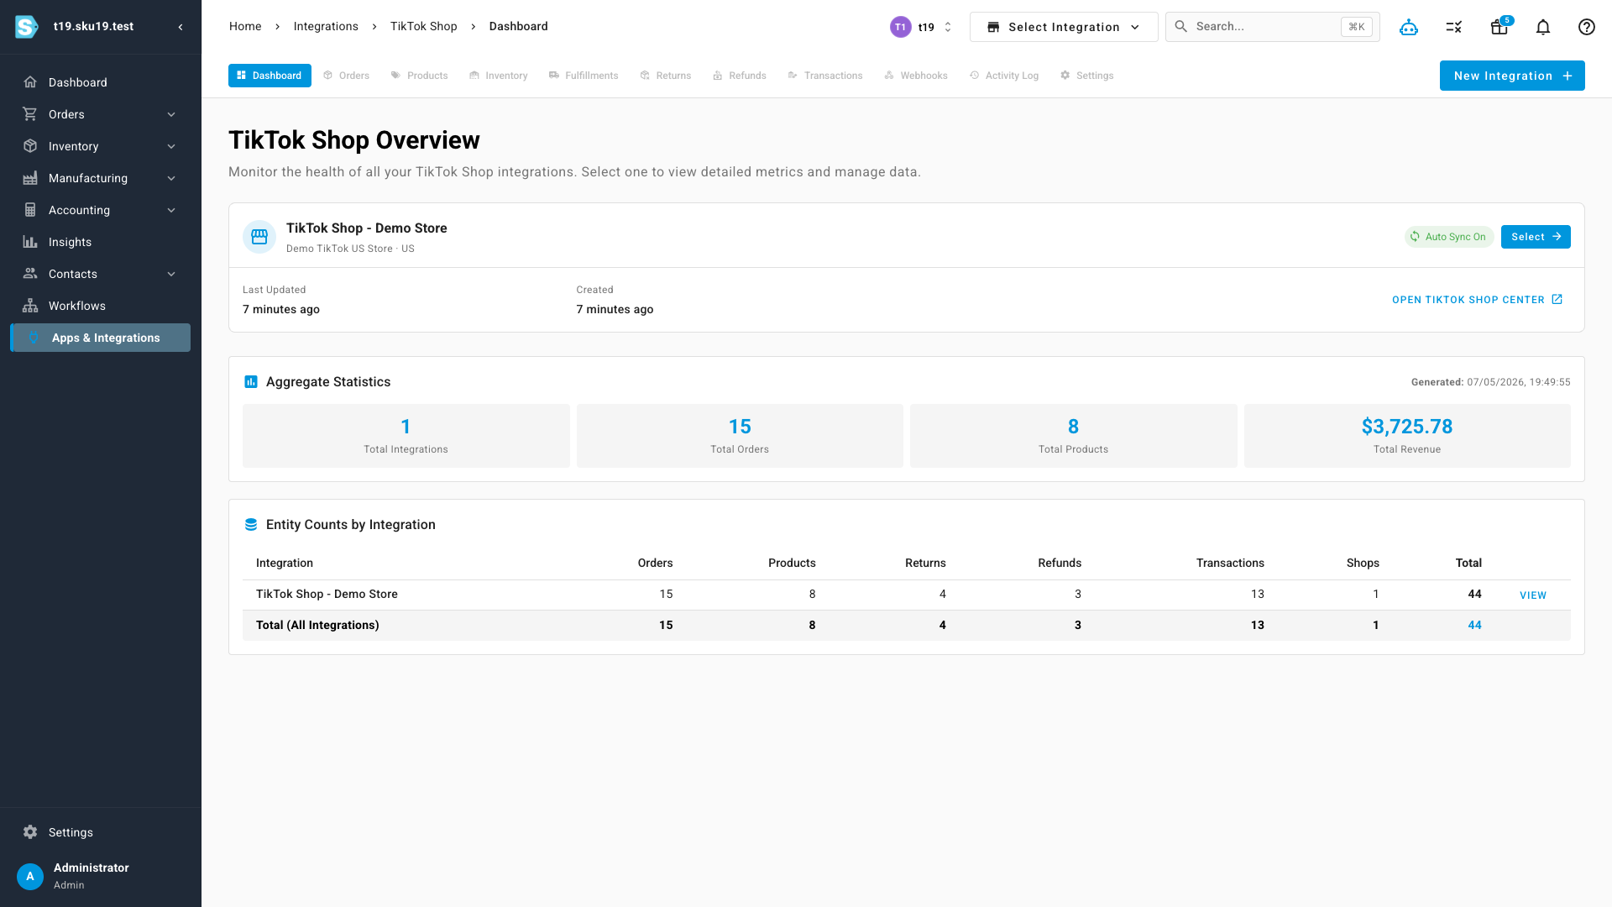Click the Search input field
This screenshot has width=1612, height=907.
click(1272, 27)
